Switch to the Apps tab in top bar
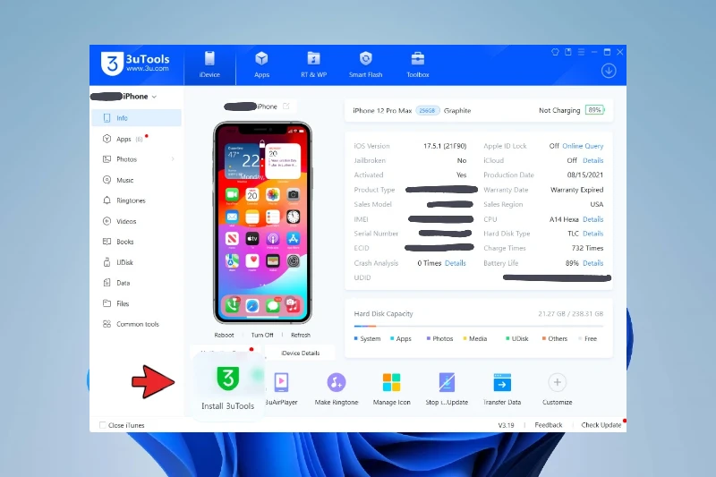 coord(261,64)
